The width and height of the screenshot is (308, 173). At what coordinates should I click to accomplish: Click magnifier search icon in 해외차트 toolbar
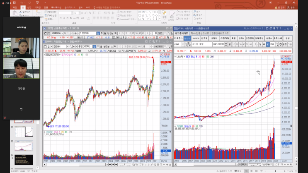coord(186,44)
